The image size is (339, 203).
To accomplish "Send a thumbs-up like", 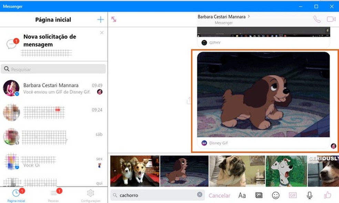I will coord(327,195).
